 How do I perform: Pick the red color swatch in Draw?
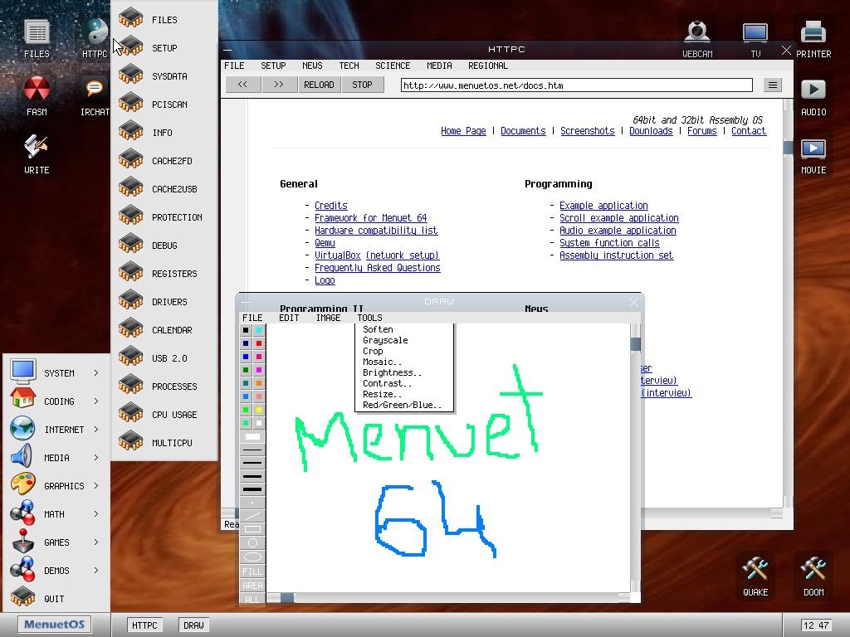point(259,343)
